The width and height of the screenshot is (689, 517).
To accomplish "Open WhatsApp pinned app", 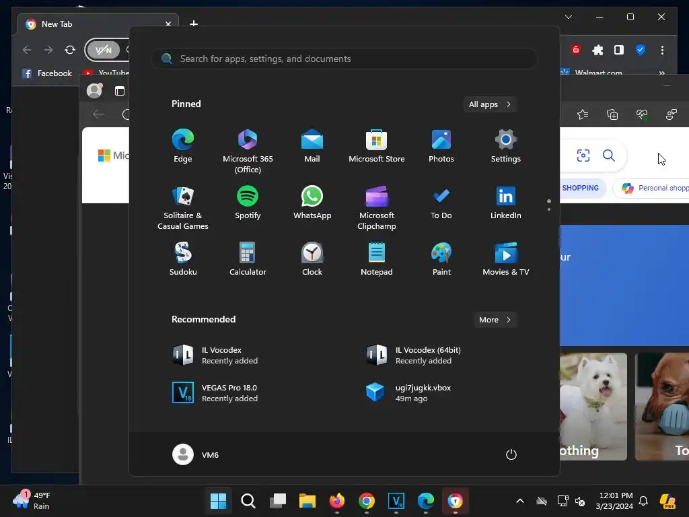I will point(312,203).
